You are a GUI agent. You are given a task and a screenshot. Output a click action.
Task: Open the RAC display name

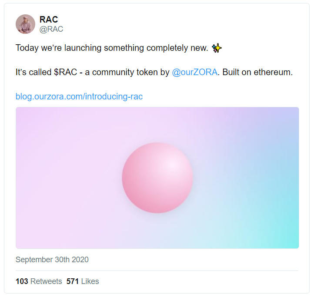click(48, 20)
